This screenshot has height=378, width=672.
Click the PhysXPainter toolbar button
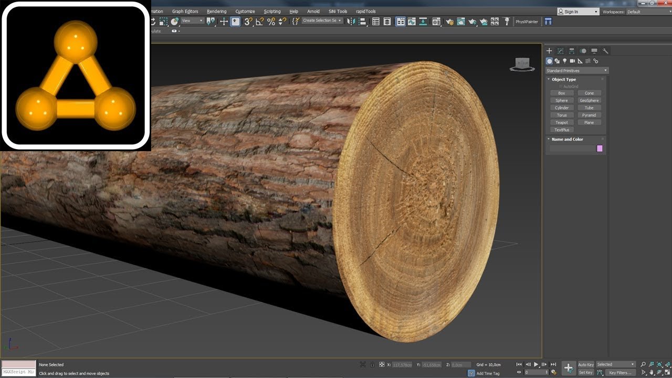pyautogui.click(x=527, y=22)
